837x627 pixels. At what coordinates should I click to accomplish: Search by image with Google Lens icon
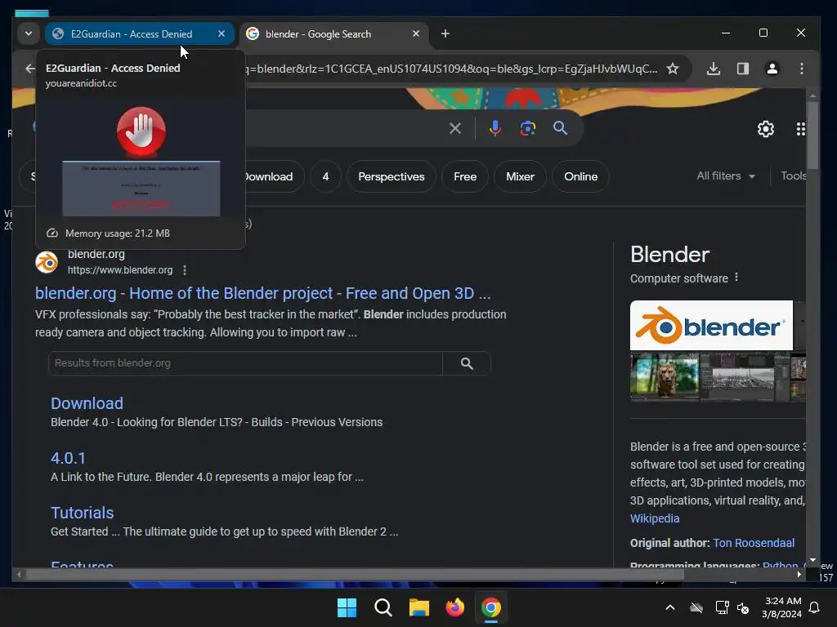527,128
